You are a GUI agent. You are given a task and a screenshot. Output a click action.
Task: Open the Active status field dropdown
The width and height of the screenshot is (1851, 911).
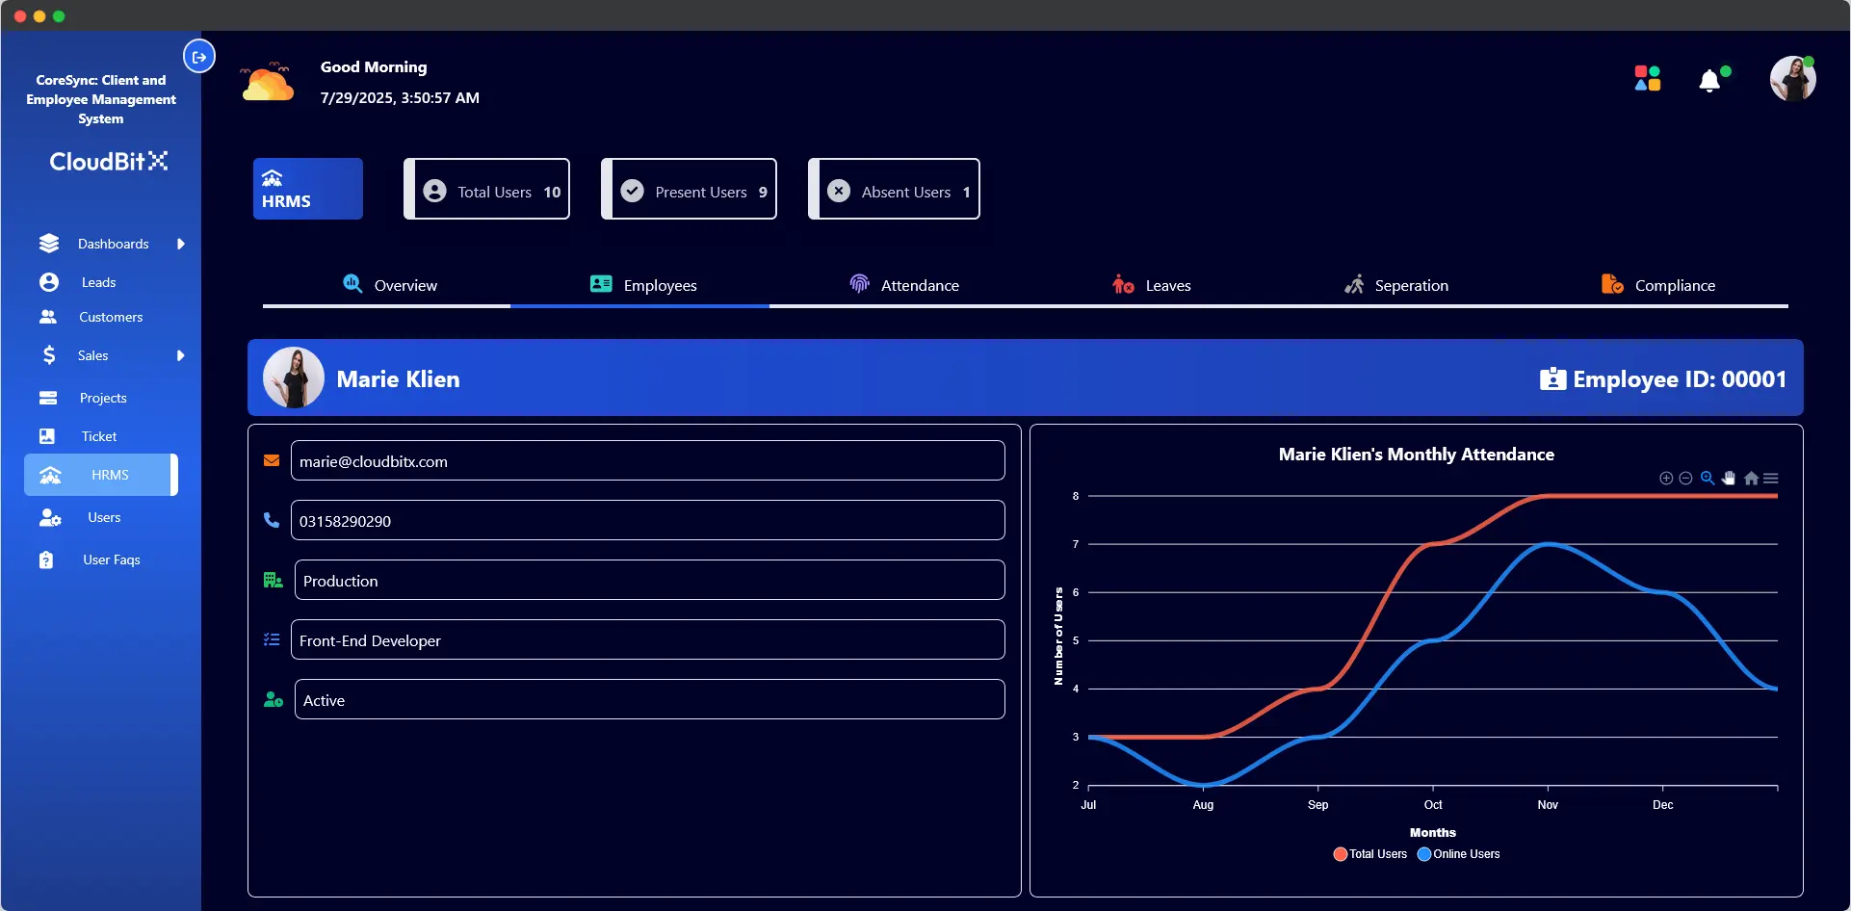tap(648, 699)
